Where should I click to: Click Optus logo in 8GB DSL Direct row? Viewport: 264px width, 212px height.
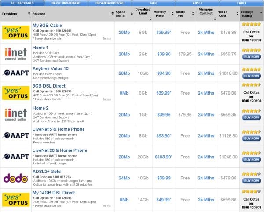[x=16, y=93]
